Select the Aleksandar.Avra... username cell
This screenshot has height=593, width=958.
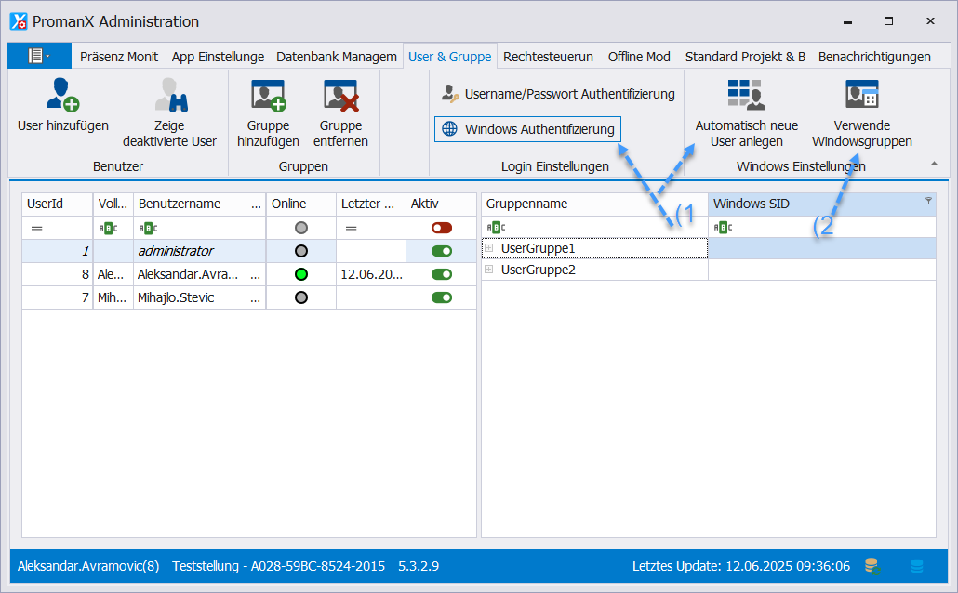pos(190,274)
